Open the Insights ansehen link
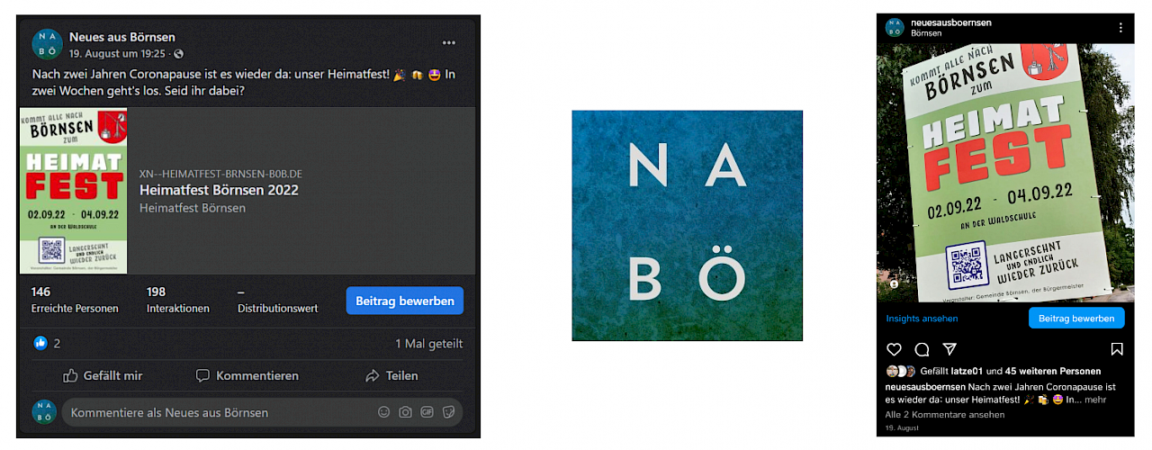This screenshot has height=450, width=1152. [922, 319]
